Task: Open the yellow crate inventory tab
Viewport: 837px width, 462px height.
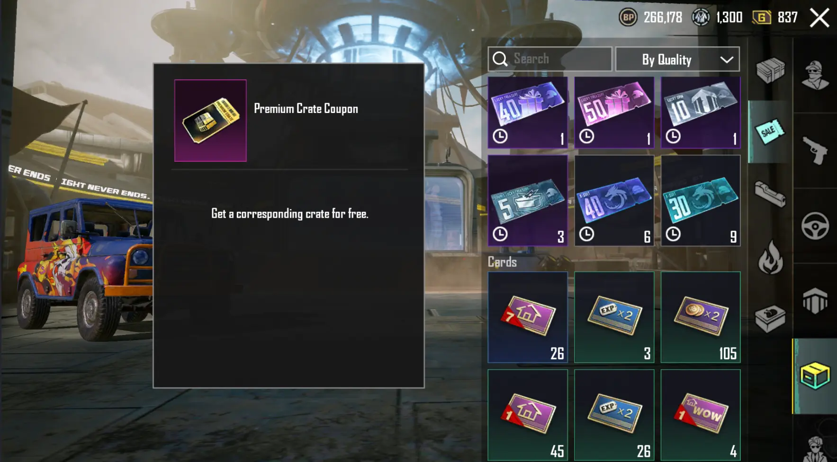Action: (x=815, y=376)
